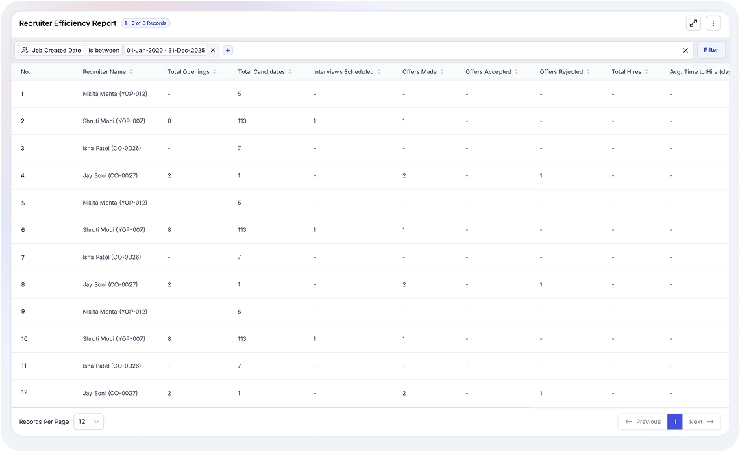The image size is (740, 452).
Task: Open the Records Per Page dropdown
Action: pyautogui.click(x=88, y=422)
